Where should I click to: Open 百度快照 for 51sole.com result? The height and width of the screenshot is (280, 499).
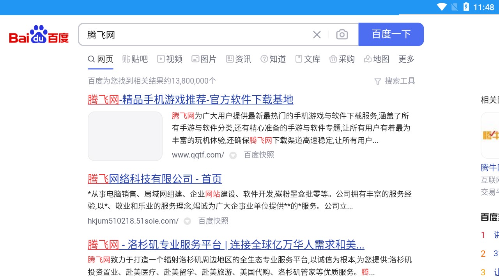tap(213, 221)
